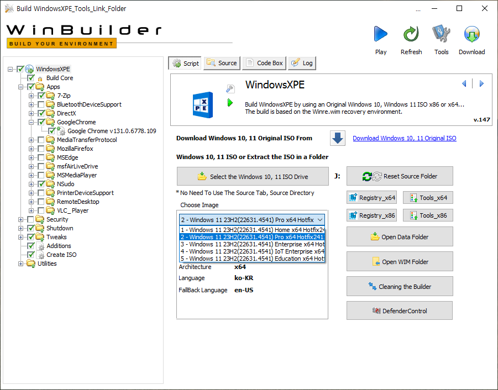The image size is (498, 390).
Task: Click the Additions script gear icon
Action: point(41,246)
